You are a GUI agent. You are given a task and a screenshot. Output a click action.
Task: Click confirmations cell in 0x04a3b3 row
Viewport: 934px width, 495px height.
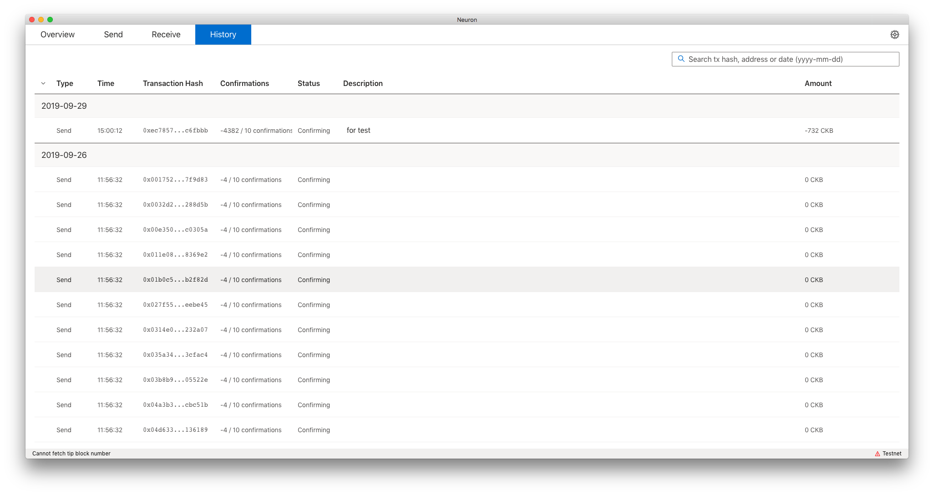[x=251, y=405]
